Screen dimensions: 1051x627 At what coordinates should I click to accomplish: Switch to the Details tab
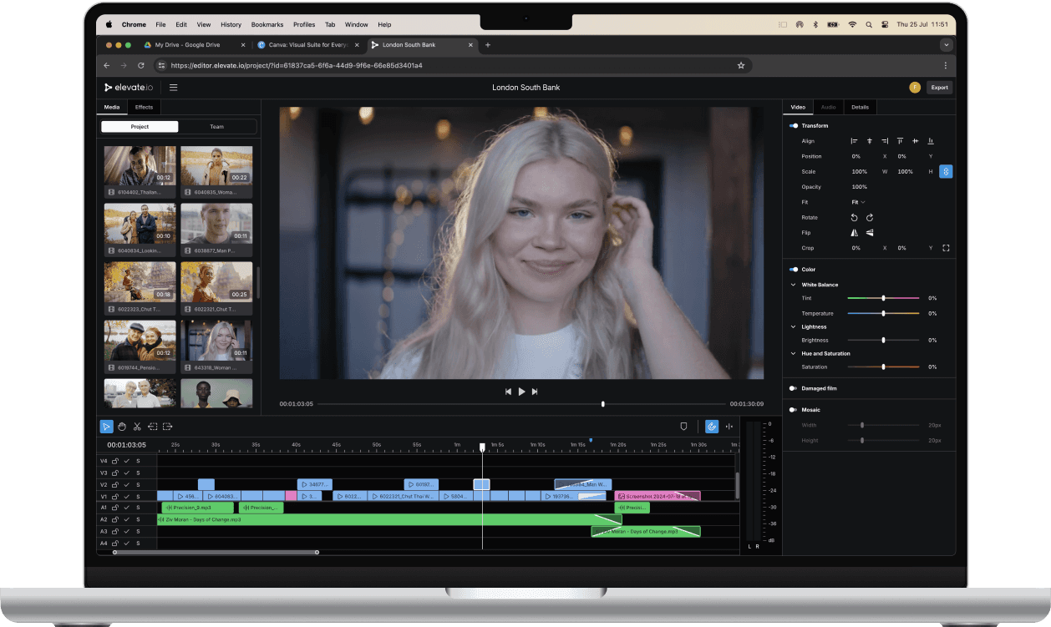[x=860, y=107]
